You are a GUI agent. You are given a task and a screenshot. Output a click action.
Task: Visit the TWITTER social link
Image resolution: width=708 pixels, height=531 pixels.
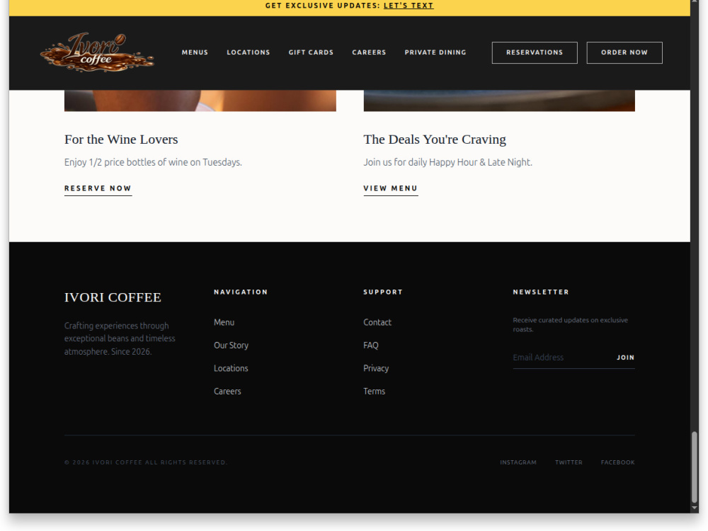point(569,462)
